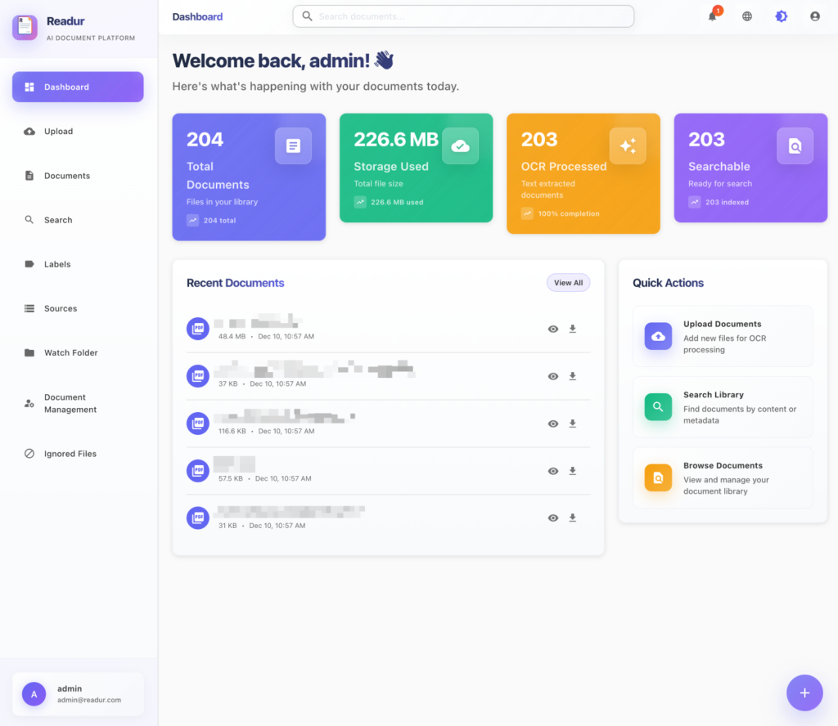Image resolution: width=838 pixels, height=726 pixels.
Task: Open the Search Library quick action
Action: tap(723, 407)
